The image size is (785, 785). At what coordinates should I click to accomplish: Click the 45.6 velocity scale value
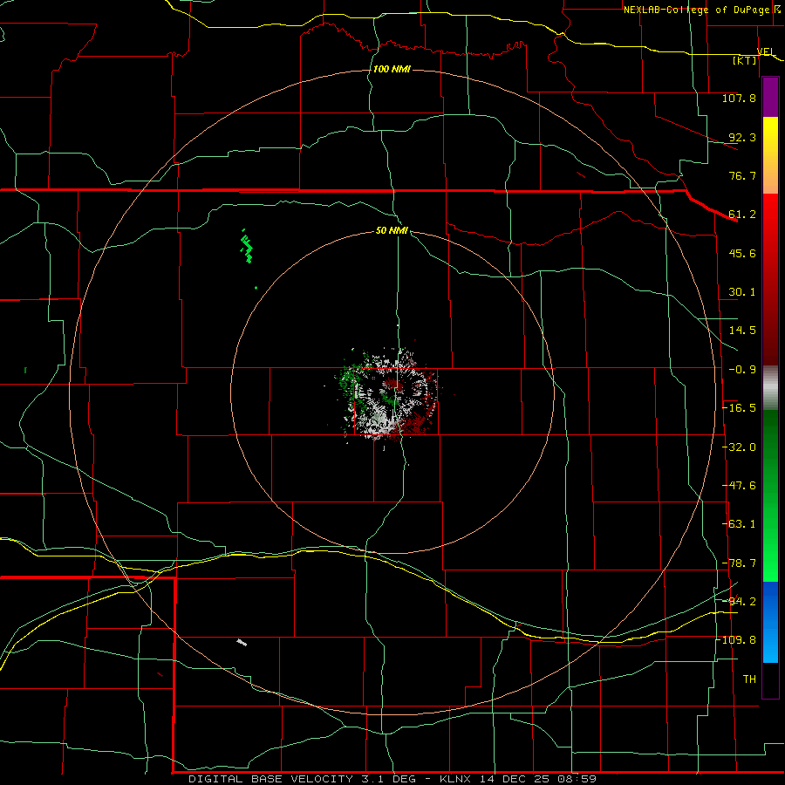click(742, 253)
